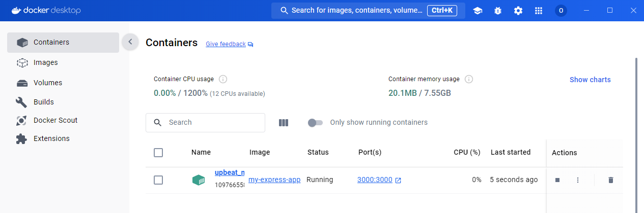Click the user account avatar 'O'
The width and height of the screenshot is (644, 213).
click(x=561, y=11)
